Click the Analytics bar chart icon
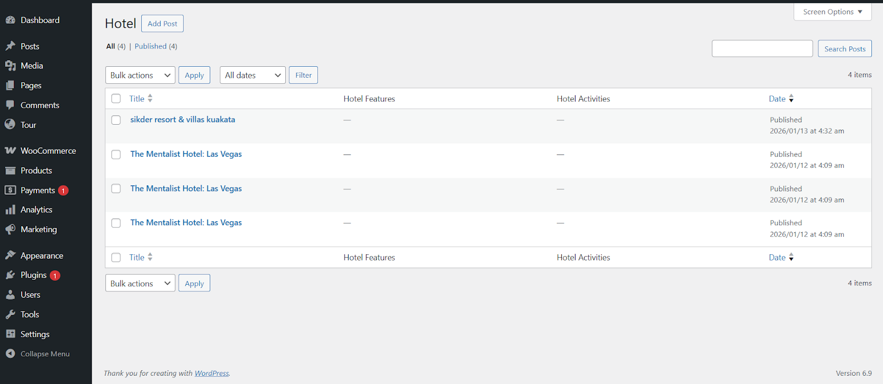This screenshot has width=883, height=384. tap(10, 210)
